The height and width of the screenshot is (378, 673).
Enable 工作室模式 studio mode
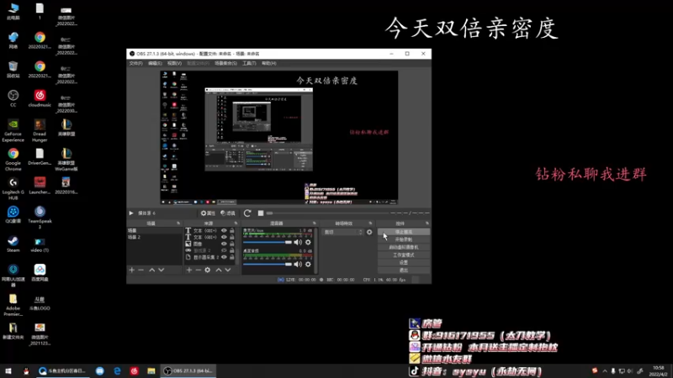coord(404,255)
